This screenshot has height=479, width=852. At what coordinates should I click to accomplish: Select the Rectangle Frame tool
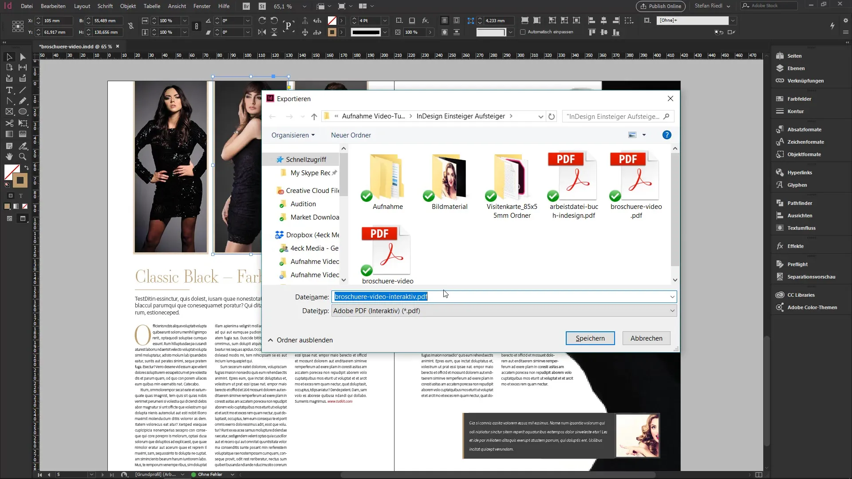click(x=9, y=112)
